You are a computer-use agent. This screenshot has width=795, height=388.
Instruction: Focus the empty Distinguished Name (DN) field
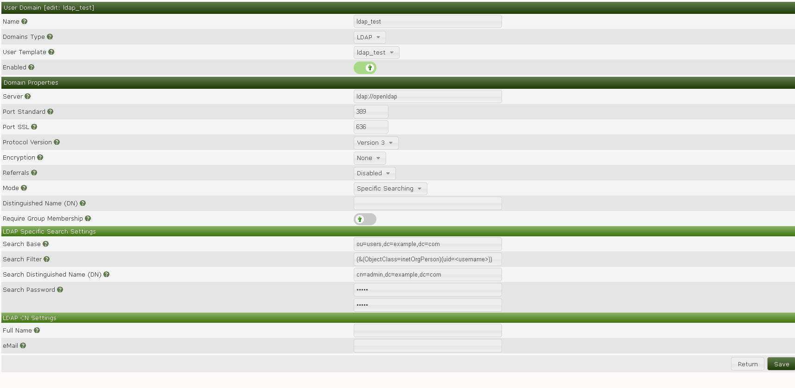click(x=427, y=203)
